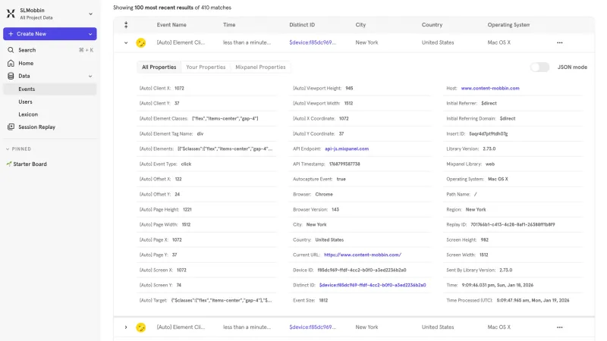Click the Library Version value 2.73.0
The width and height of the screenshot is (607, 341).
point(489,149)
